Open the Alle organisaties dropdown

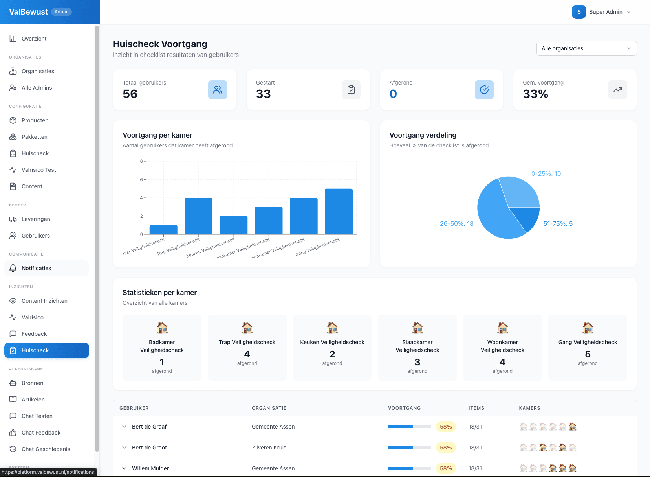tap(586, 48)
